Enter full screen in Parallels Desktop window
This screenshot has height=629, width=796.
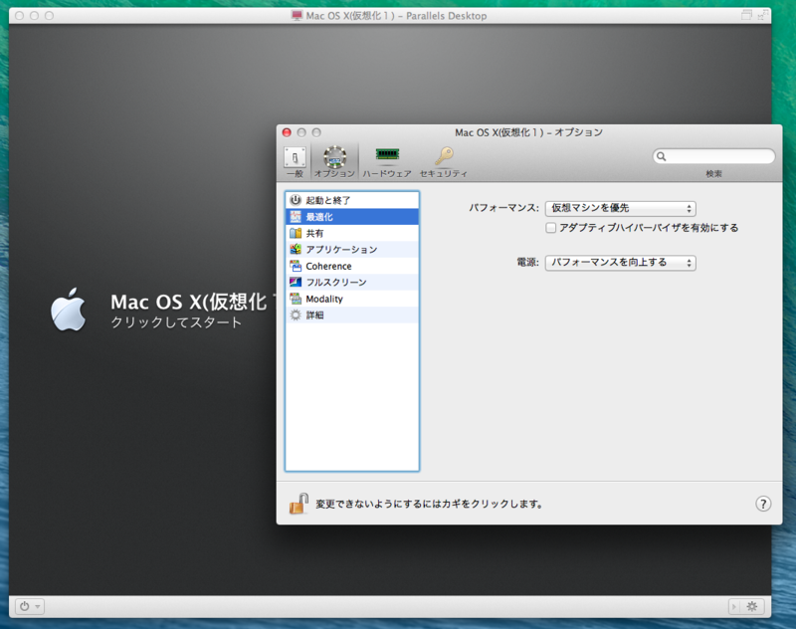(x=762, y=16)
